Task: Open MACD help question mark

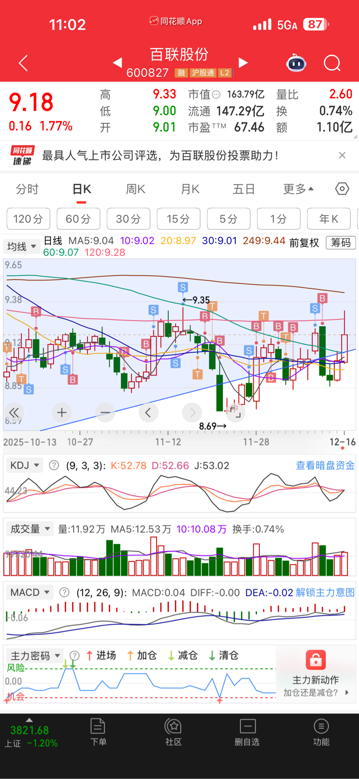Action: 65,593
